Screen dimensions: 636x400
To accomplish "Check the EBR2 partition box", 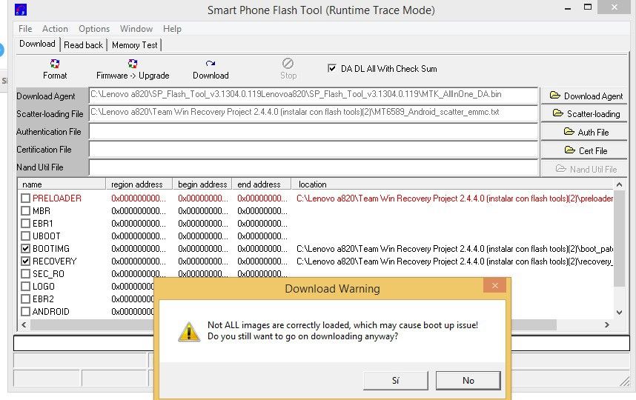I will click(x=25, y=299).
